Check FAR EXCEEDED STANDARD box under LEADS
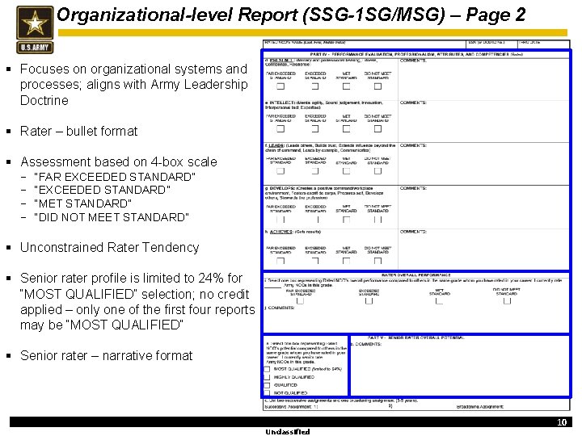The height and width of the screenshot is (436, 582). [280, 171]
